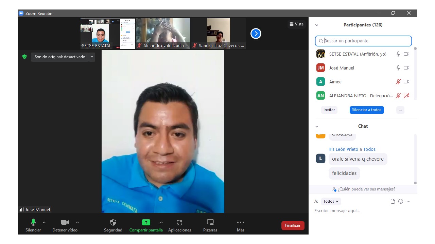Open the participants more options button

click(x=400, y=110)
